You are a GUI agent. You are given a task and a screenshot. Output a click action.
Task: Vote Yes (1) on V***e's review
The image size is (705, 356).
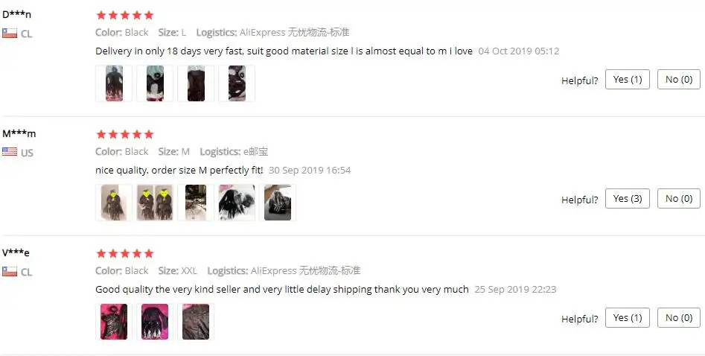pos(628,318)
